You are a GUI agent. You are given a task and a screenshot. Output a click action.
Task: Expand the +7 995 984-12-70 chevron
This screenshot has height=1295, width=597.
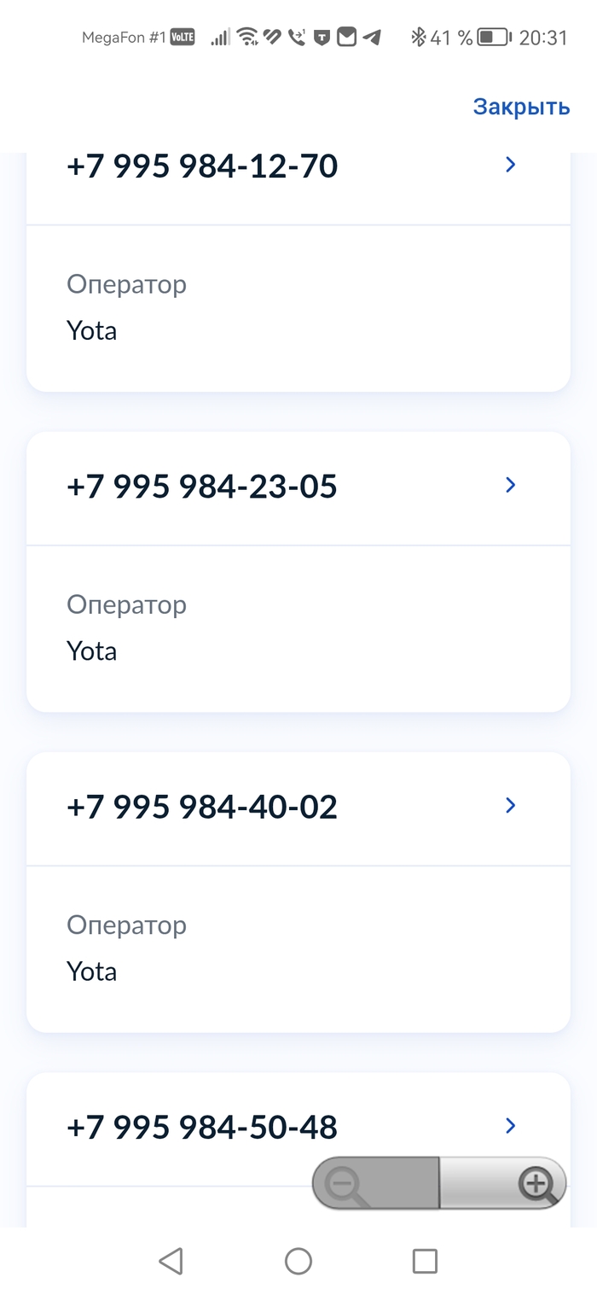(511, 165)
